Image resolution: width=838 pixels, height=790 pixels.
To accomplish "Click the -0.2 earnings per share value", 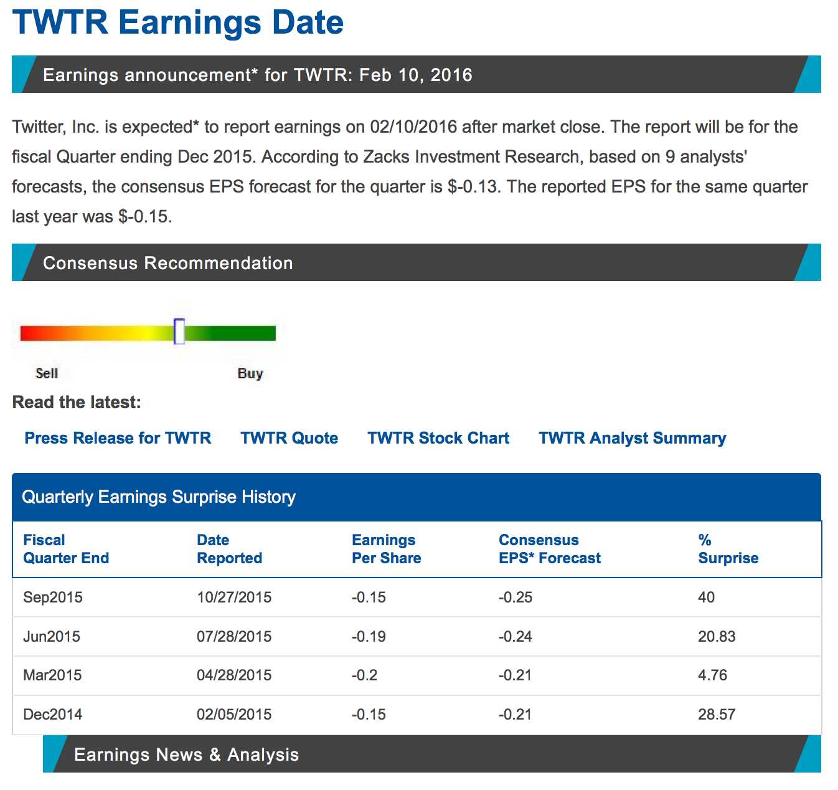I will click(364, 675).
